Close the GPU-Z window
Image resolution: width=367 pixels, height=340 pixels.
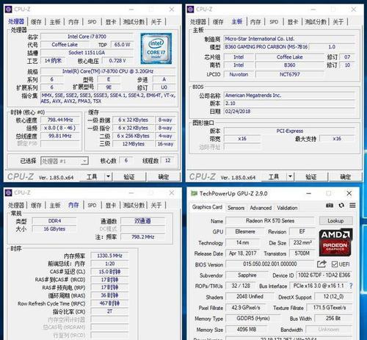pos(349,193)
